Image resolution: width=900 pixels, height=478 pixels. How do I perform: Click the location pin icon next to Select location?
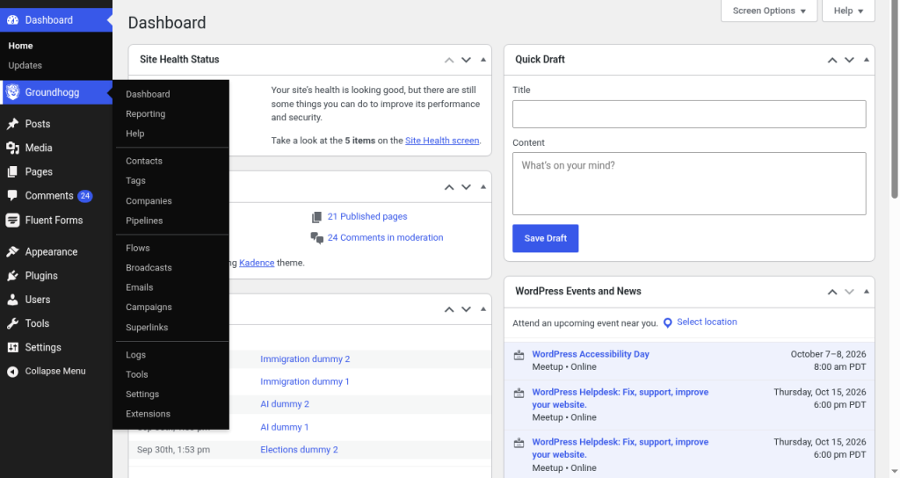pos(668,323)
